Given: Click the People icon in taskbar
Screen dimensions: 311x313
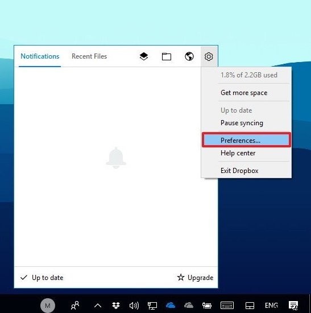Looking at the screenshot, I should tap(75, 306).
